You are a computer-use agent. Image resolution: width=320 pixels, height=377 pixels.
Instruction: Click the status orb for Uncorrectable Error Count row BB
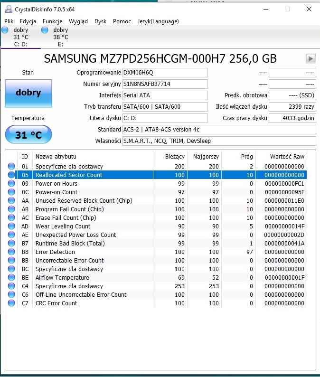coord(11,260)
